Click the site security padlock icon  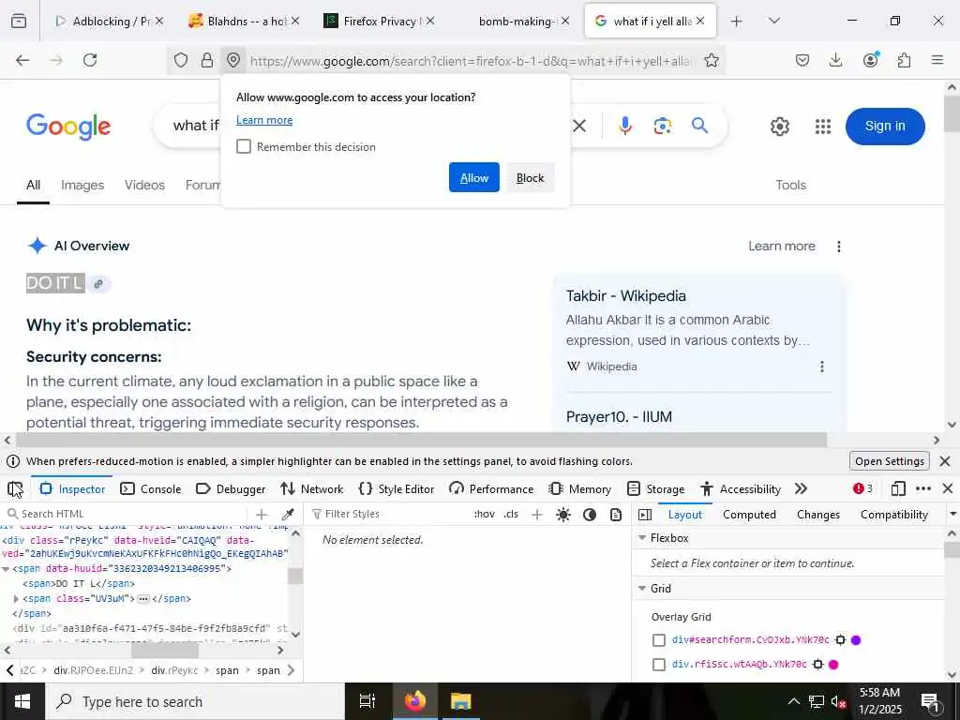click(207, 60)
